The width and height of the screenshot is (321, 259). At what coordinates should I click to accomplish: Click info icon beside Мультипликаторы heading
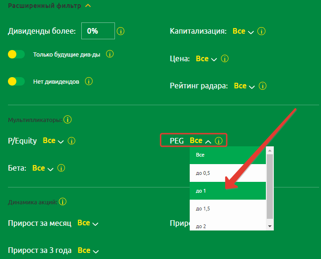pos(67,120)
